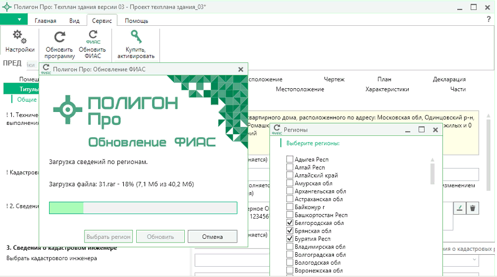Enable the Владимирская обл checkbox
Screen dimensions: 497x277
coord(290,247)
